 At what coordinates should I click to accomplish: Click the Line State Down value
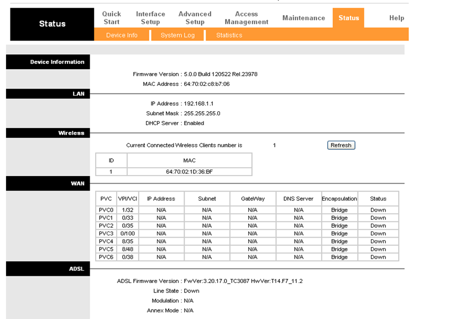click(191, 291)
